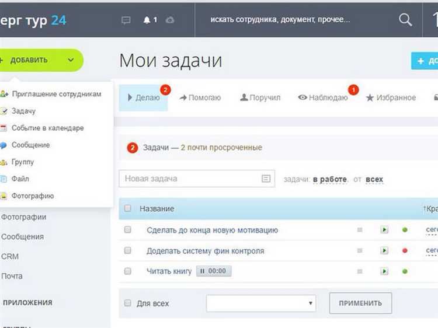Viewport: 438px width, 328px height.
Task: Open Почта in the left sidebar
Action: 12,277
